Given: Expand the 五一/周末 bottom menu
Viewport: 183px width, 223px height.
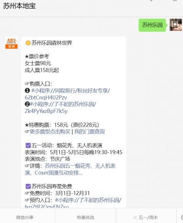Looking at the screenshot, I should [146, 217].
